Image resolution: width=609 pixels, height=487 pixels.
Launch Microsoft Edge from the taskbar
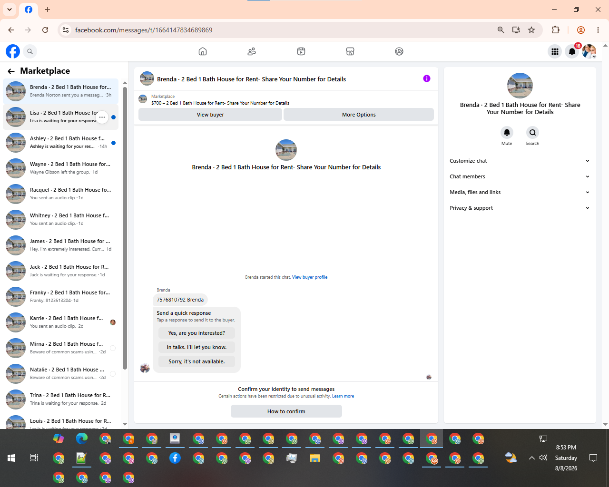(x=82, y=438)
